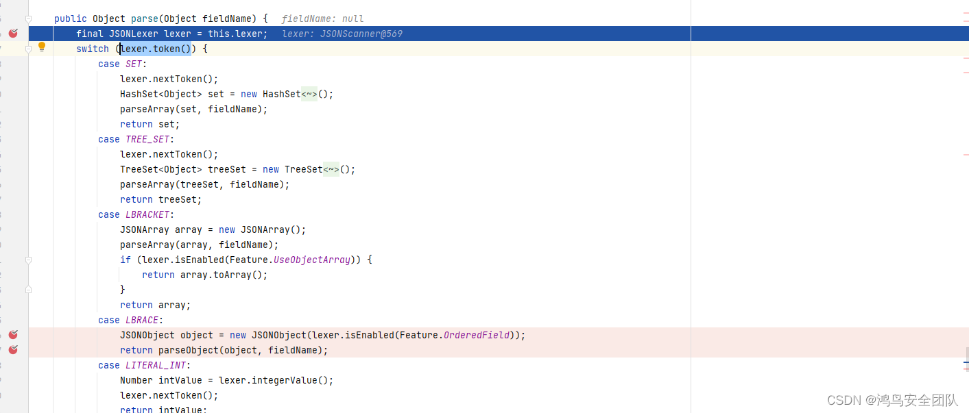Click the 'return array.toArray();' statement
Viewport: 969px width, 413px height.
click(205, 275)
